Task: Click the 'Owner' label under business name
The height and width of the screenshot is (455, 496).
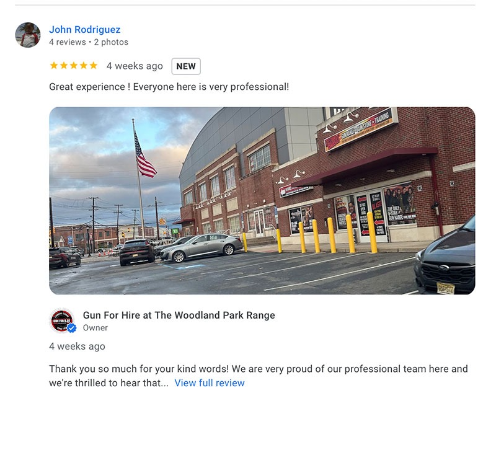Action: point(95,328)
